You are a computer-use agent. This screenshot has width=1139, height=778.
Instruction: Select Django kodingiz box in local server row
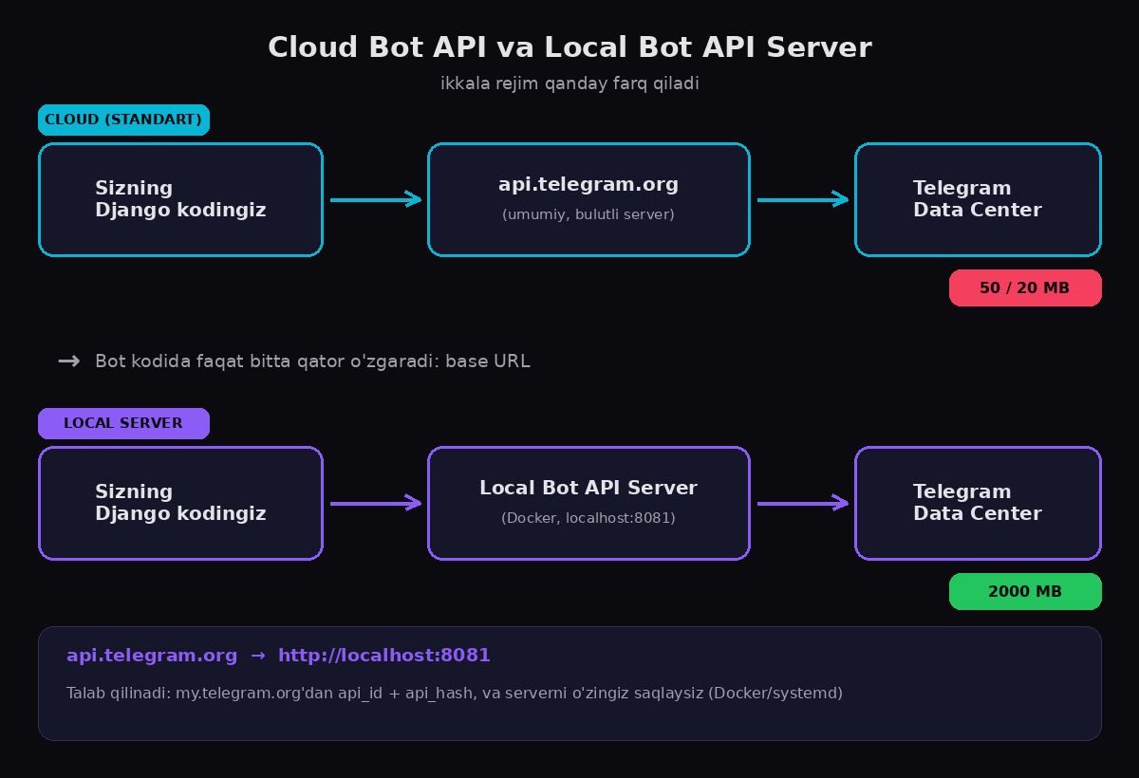(x=180, y=503)
